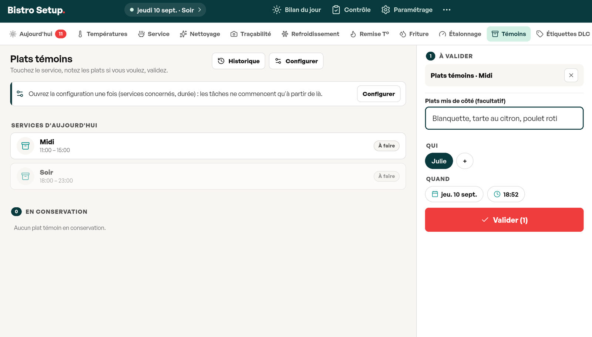The height and width of the screenshot is (337, 592).
Task: Click Configurer inside the information banner
Action: [x=379, y=94]
